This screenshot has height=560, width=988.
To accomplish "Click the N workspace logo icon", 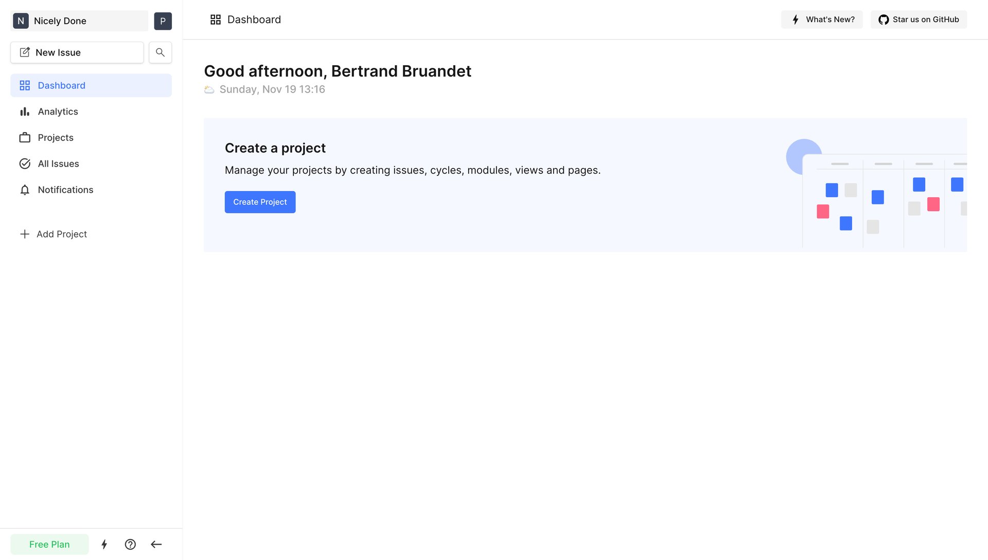I will point(21,21).
